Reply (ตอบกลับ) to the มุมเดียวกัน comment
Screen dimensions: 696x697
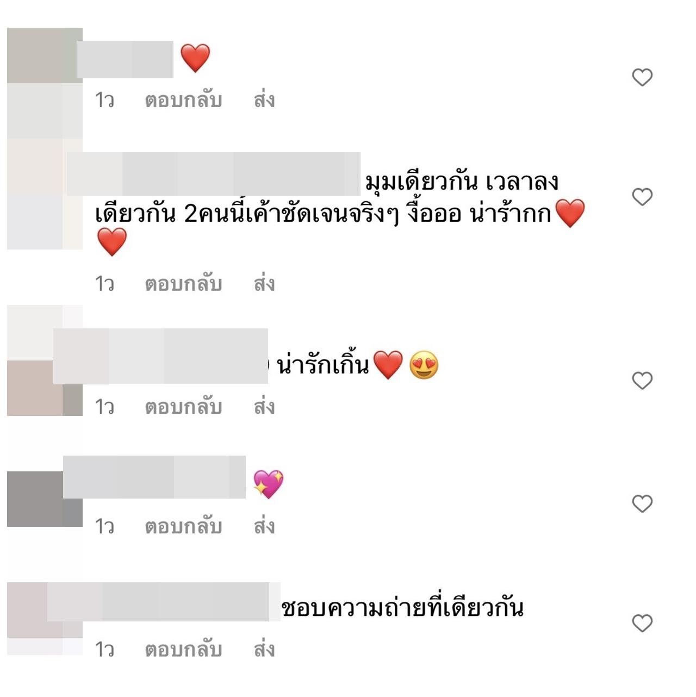(183, 284)
